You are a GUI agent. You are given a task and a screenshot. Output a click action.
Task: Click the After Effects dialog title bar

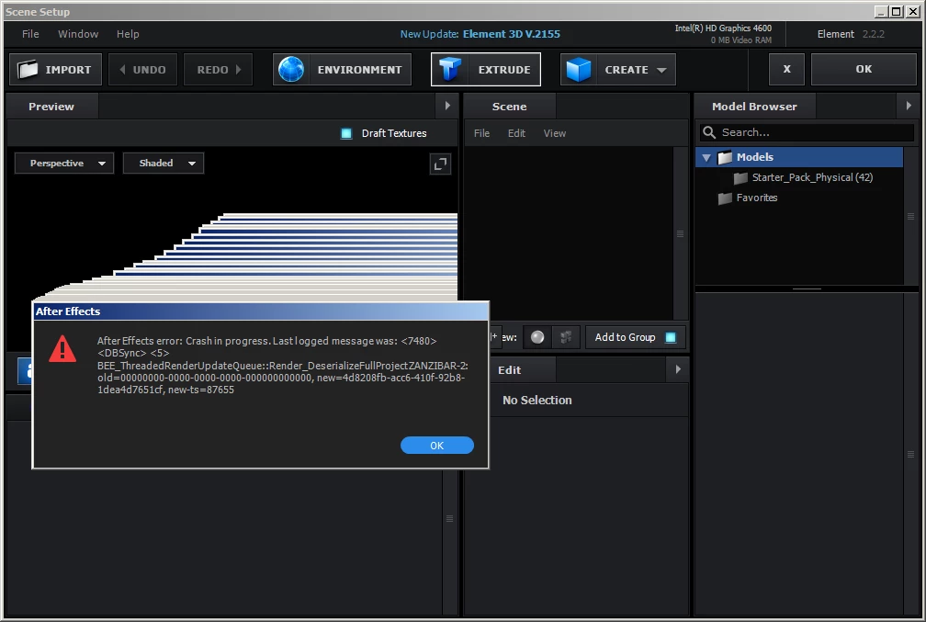click(x=261, y=311)
